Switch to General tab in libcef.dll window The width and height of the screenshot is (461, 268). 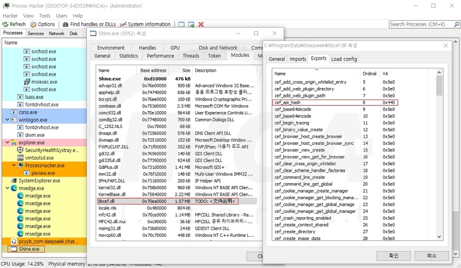pos(277,59)
